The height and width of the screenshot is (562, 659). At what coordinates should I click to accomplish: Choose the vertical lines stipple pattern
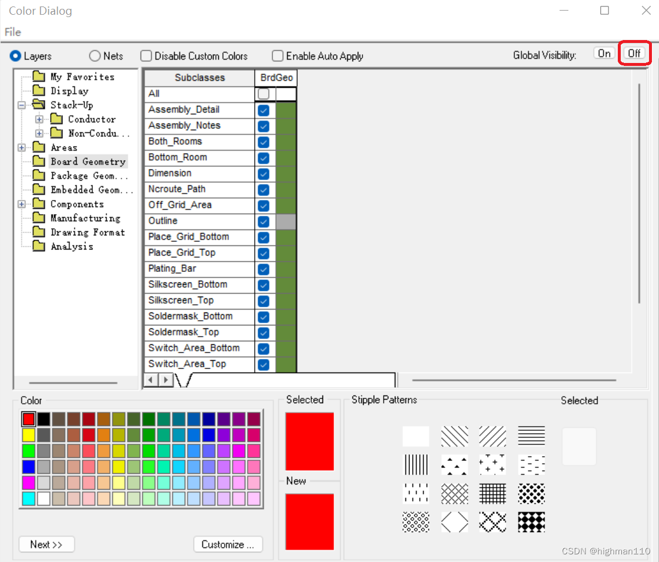pyautogui.click(x=415, y=464)
